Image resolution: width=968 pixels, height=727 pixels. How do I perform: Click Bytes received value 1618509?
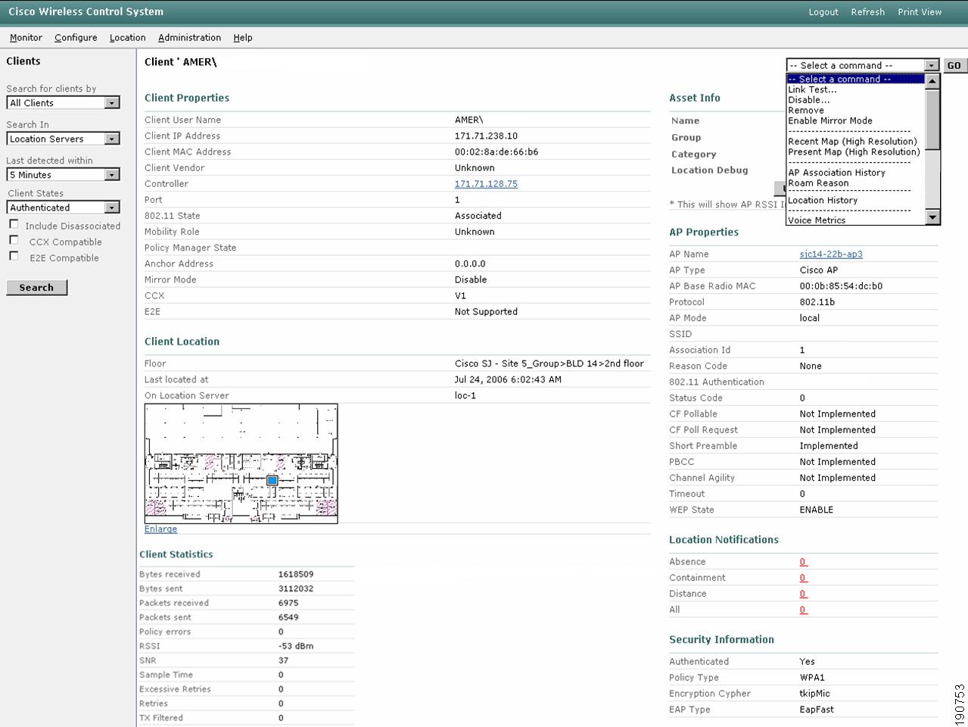tap(296, 574)
